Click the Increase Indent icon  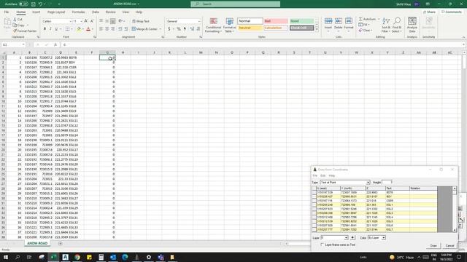[126, 29]
